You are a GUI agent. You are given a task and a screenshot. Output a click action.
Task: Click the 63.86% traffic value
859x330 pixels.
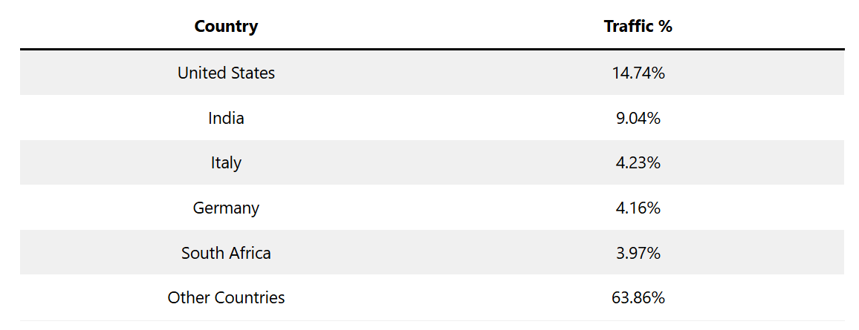coord(638,298)
